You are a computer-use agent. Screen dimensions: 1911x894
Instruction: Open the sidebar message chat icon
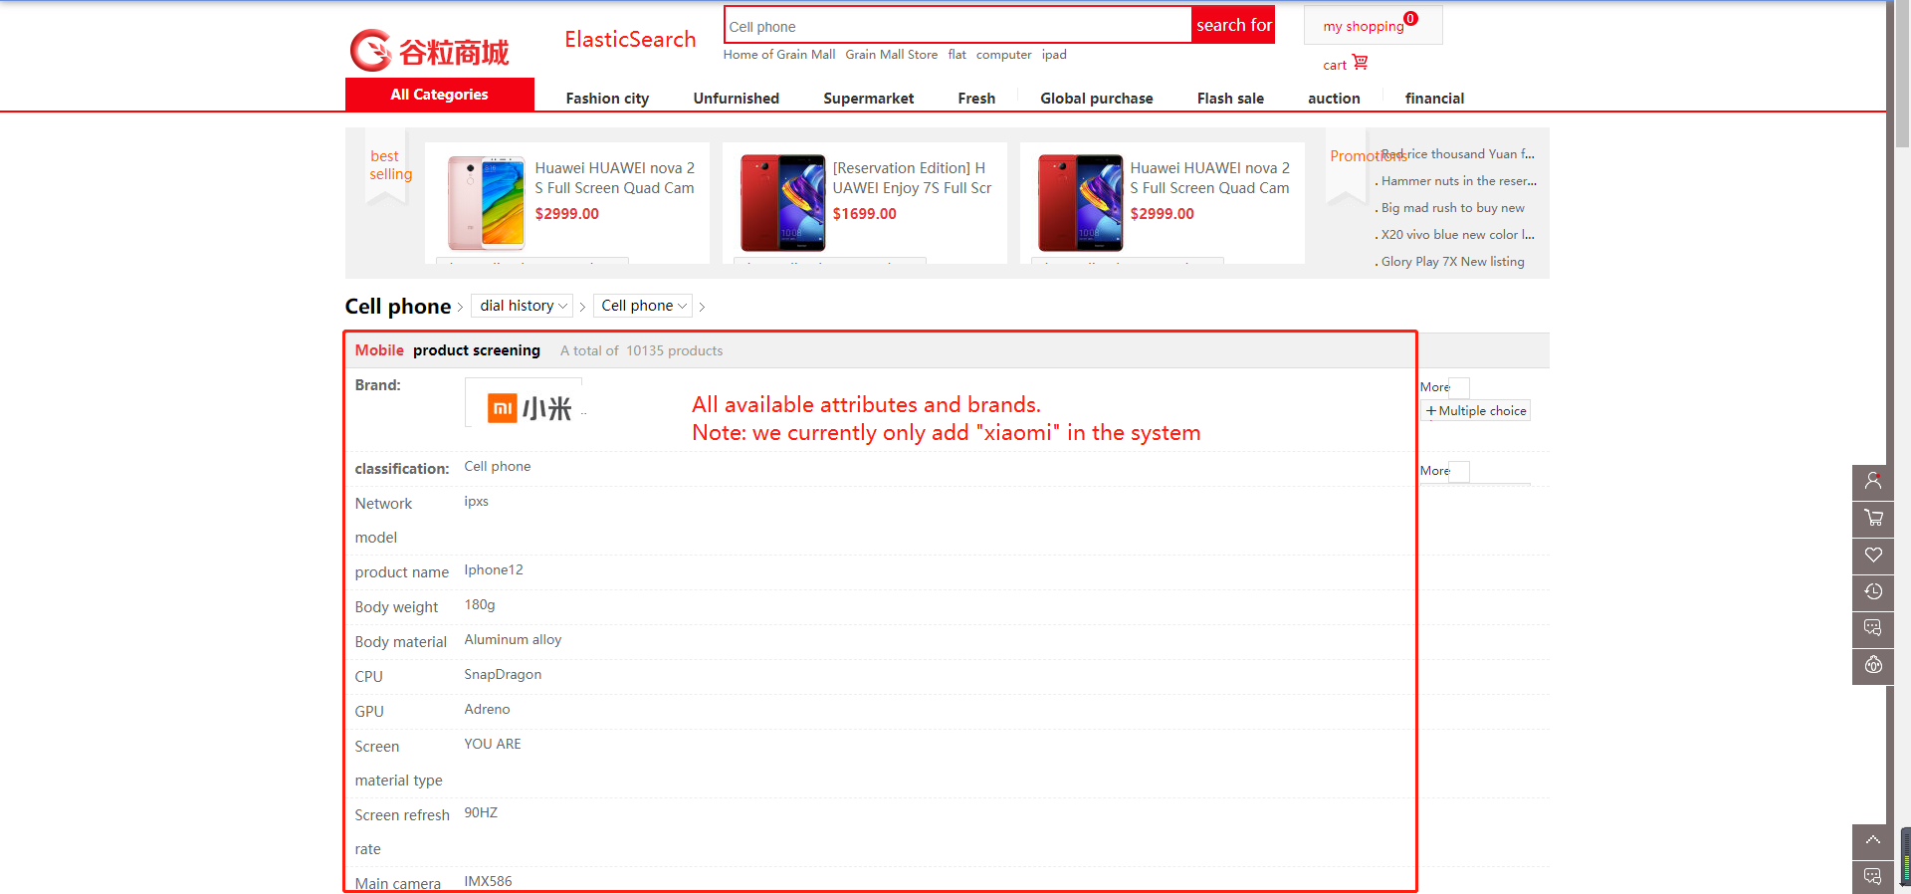[1872, 629]
